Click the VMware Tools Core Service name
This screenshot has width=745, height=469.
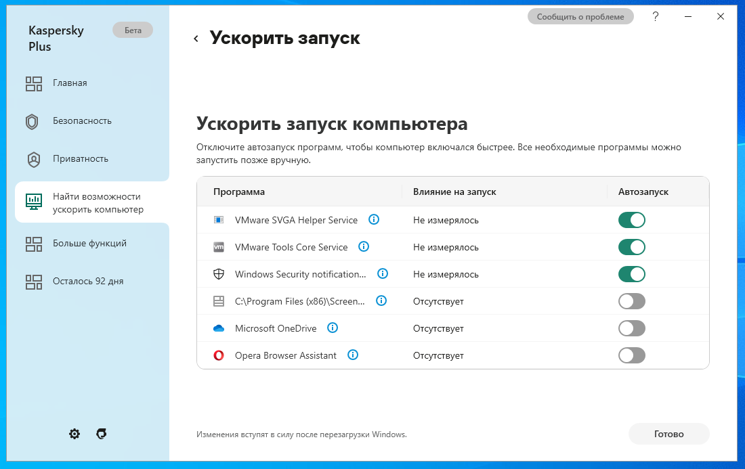(291, 247)
